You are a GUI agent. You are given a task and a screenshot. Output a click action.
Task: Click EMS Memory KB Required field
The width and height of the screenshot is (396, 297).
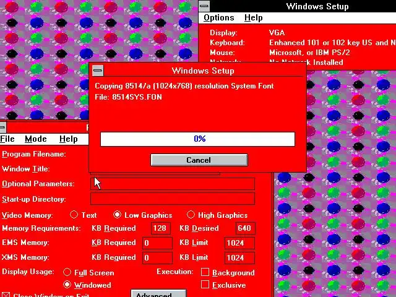tap(157, 243)
